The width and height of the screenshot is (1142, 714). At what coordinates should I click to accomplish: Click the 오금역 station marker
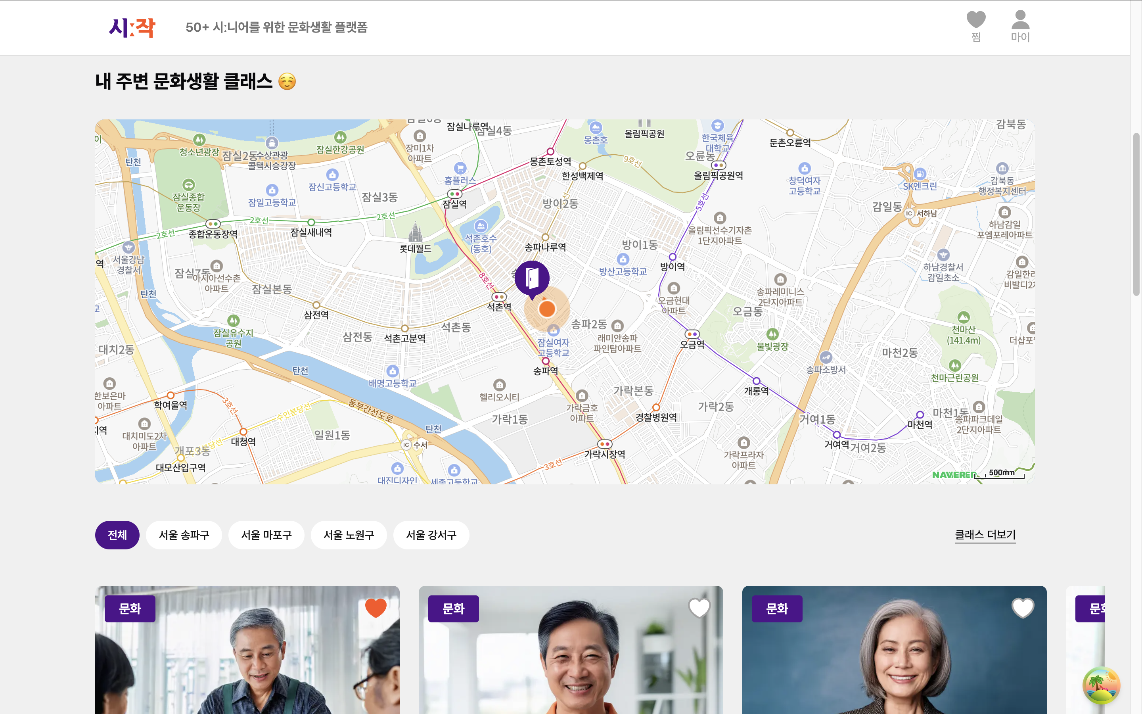[692, 334]
